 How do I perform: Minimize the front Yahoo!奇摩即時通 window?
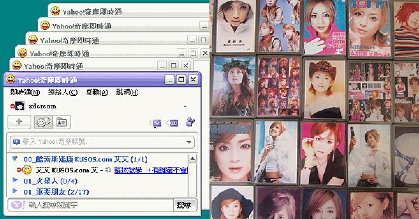[x=169, y=80]
